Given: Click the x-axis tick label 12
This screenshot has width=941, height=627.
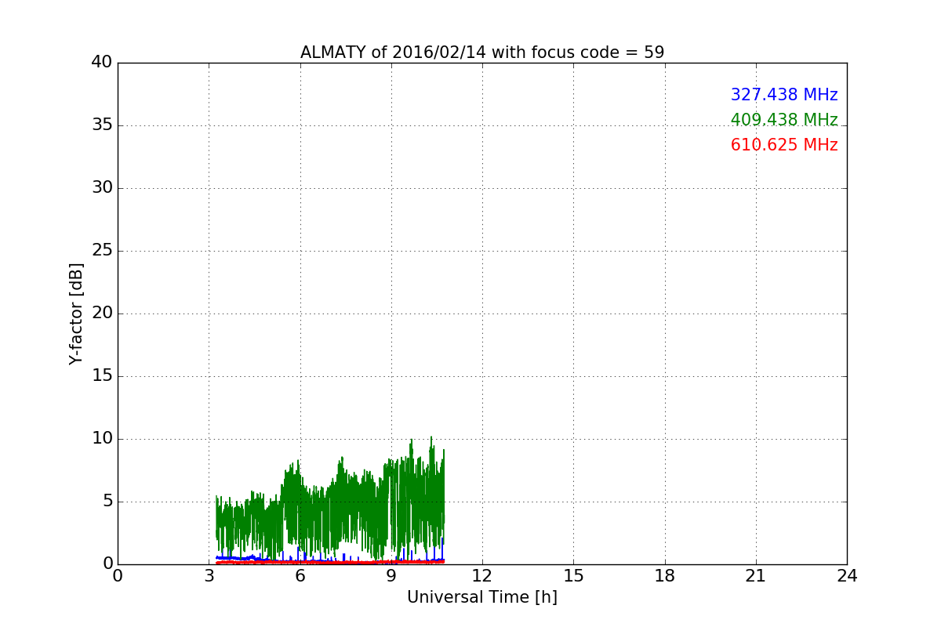Looking at the screenshot, I should tap(482, 575).
